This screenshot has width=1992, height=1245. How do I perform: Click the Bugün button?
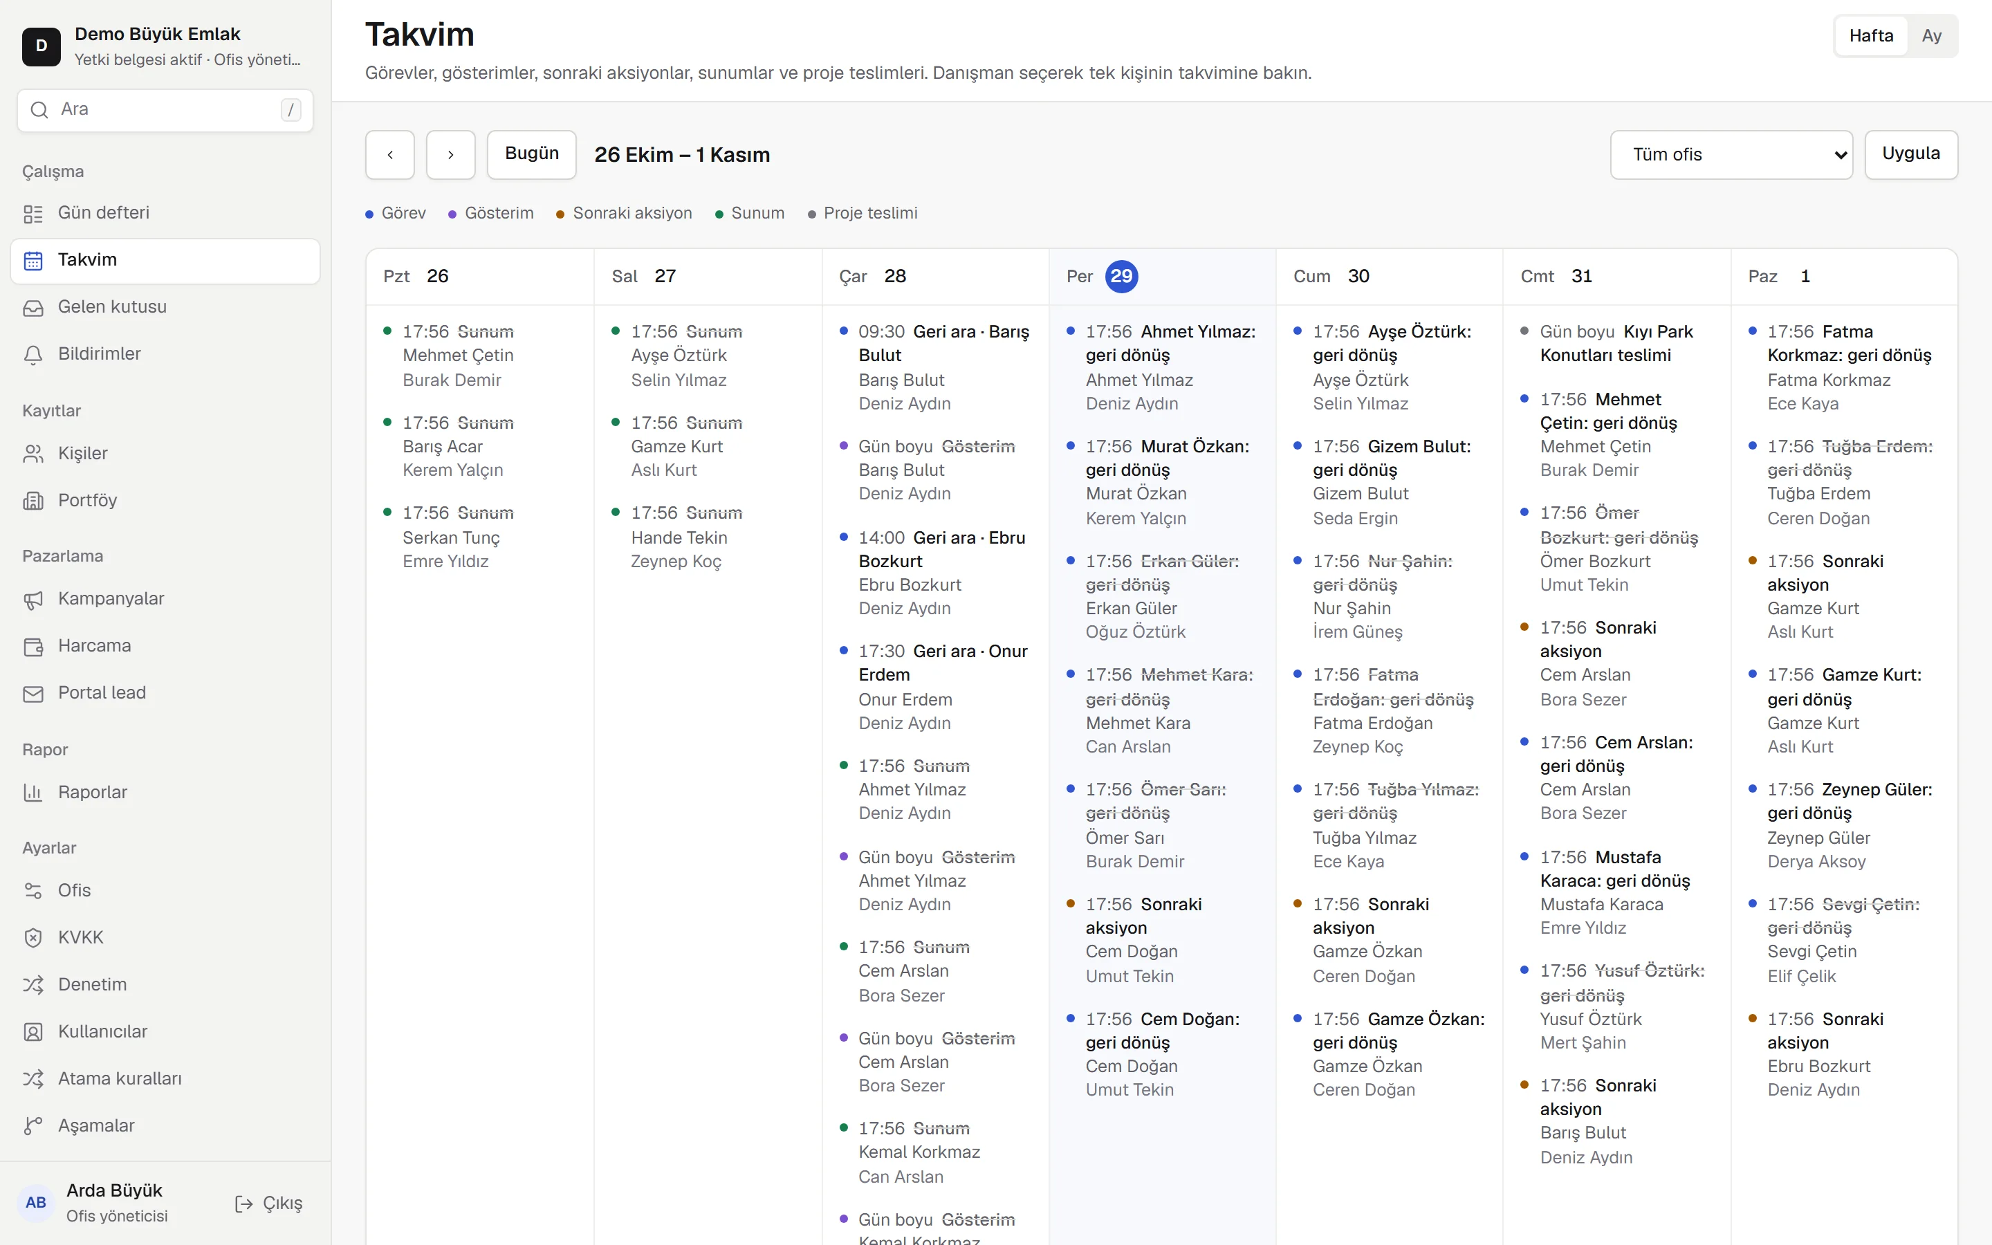point(532,155)
